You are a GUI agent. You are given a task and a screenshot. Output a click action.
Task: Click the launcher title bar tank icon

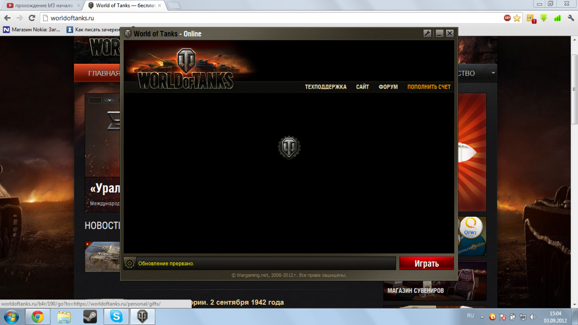pyautogui.click(x=128, y=34)
